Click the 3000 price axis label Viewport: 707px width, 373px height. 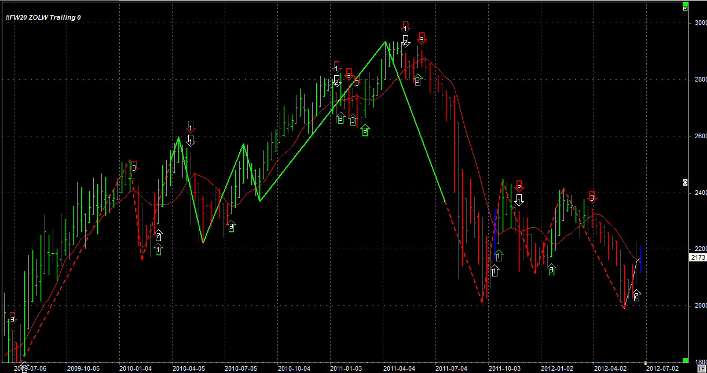click(700, 23)
